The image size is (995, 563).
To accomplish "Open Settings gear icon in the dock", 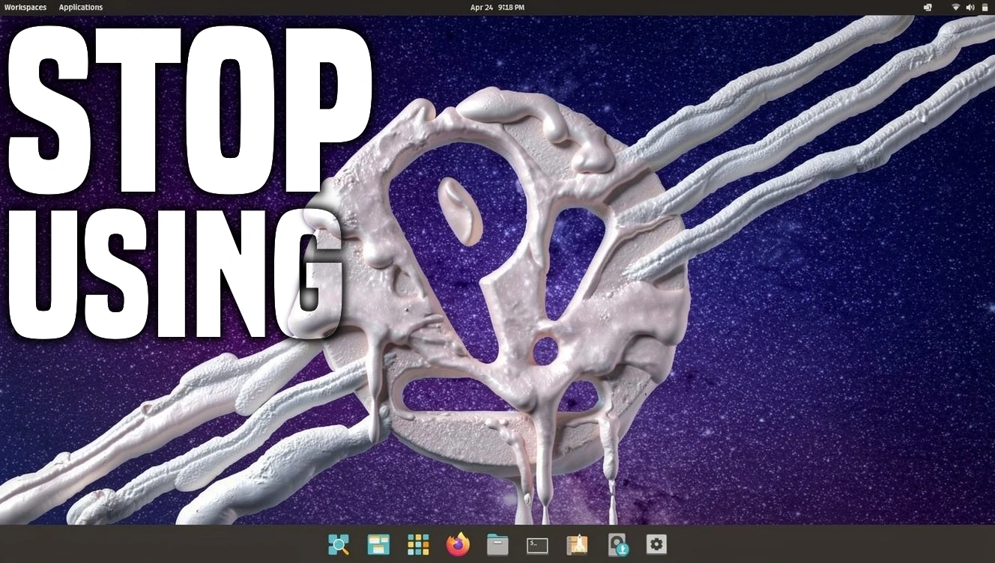I will (x=656, y=544).
